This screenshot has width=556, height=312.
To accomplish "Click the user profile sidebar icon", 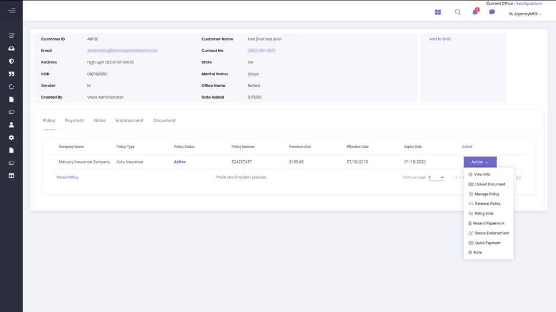I will tap(11, 125).
